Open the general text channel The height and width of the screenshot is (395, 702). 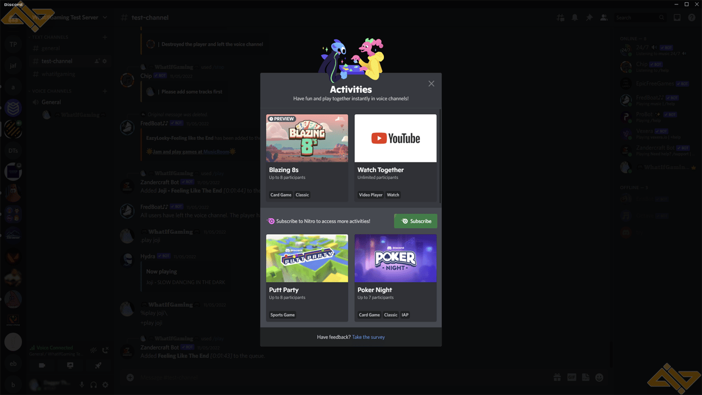(x=70, y=48)
